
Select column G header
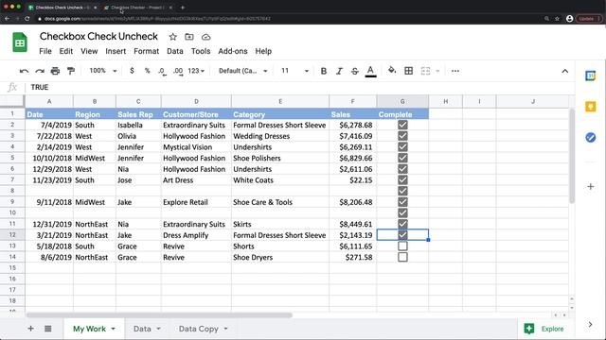(x=402, y=101)
